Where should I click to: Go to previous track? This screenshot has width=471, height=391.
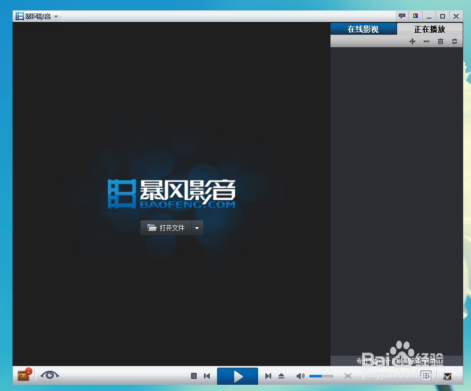207,376
